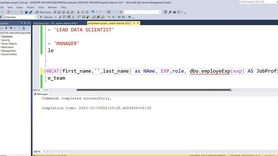Toggle the IntelliSense Enabled icon

point(73,17)
